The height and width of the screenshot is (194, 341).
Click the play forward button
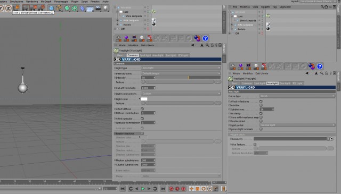tap(143, 189)
